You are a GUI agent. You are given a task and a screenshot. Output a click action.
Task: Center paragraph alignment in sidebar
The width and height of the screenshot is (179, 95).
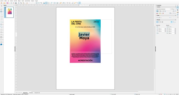(159, 22)
